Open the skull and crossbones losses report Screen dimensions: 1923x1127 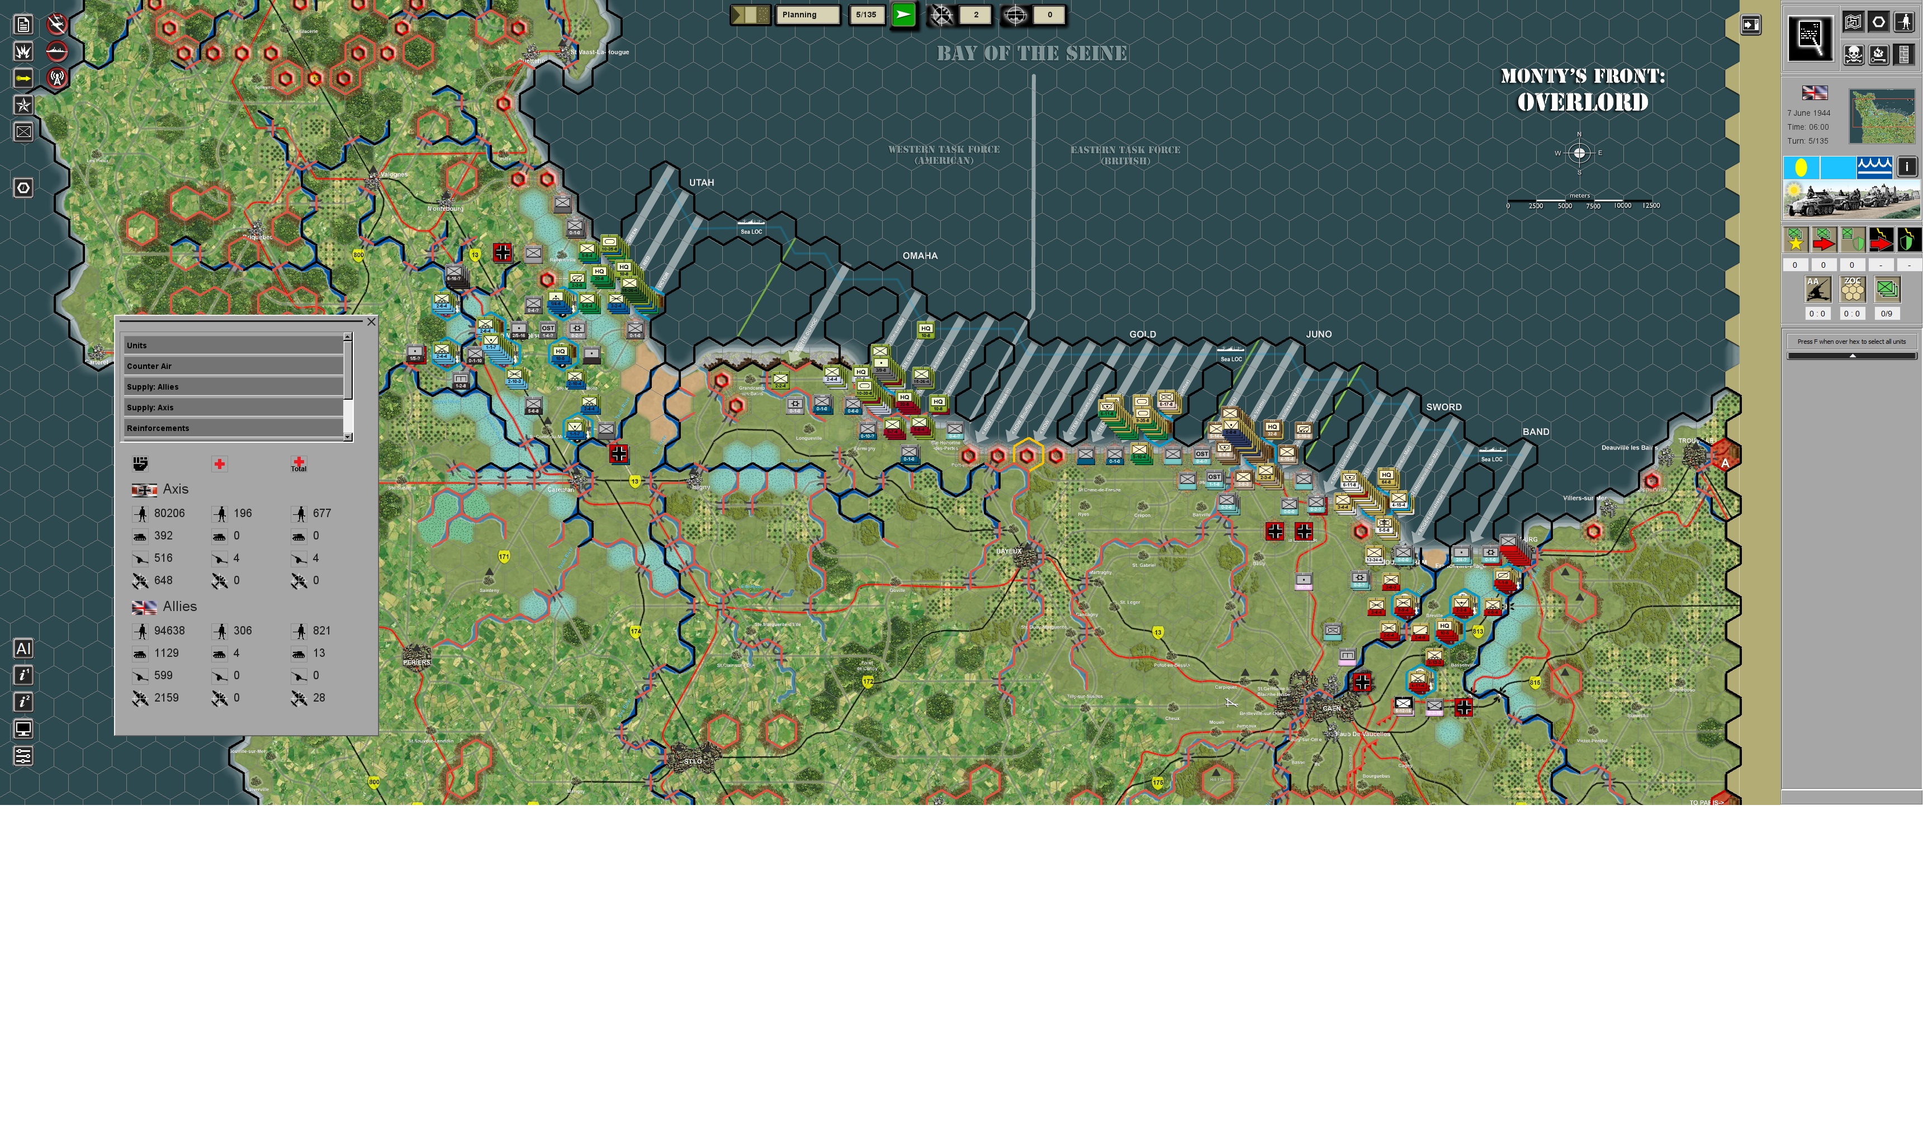[x=1854, y=54]
